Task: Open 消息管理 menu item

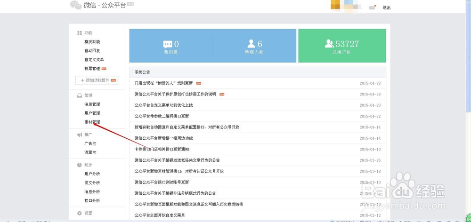Action: coord(92,104)
